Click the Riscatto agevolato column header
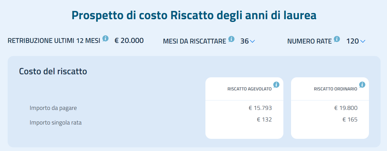387x151 pixels. pos(249,89)
